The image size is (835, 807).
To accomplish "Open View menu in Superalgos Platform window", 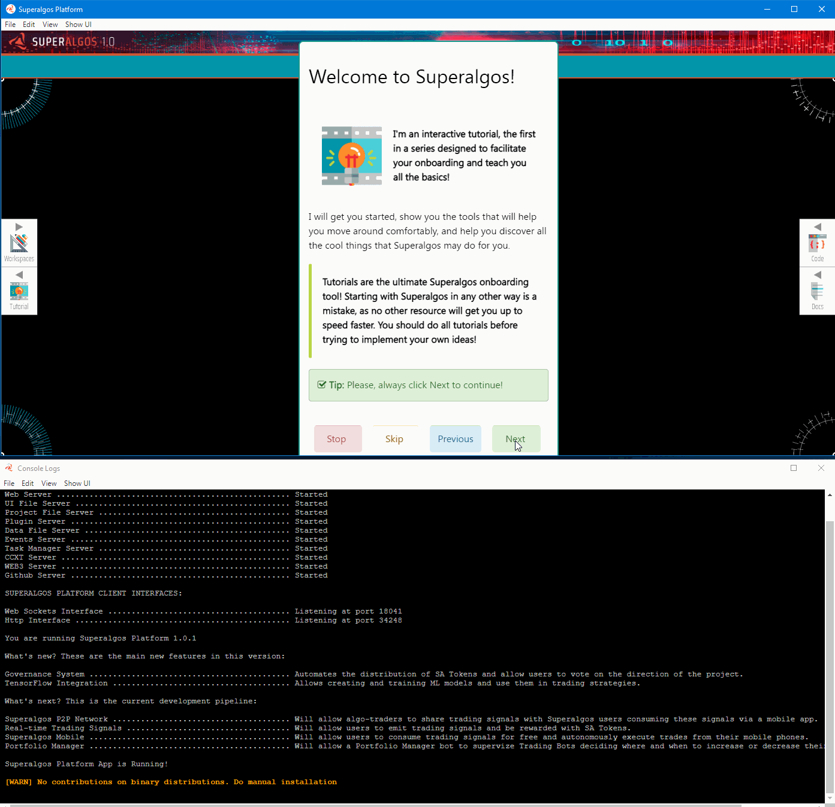I will [50, 25].
